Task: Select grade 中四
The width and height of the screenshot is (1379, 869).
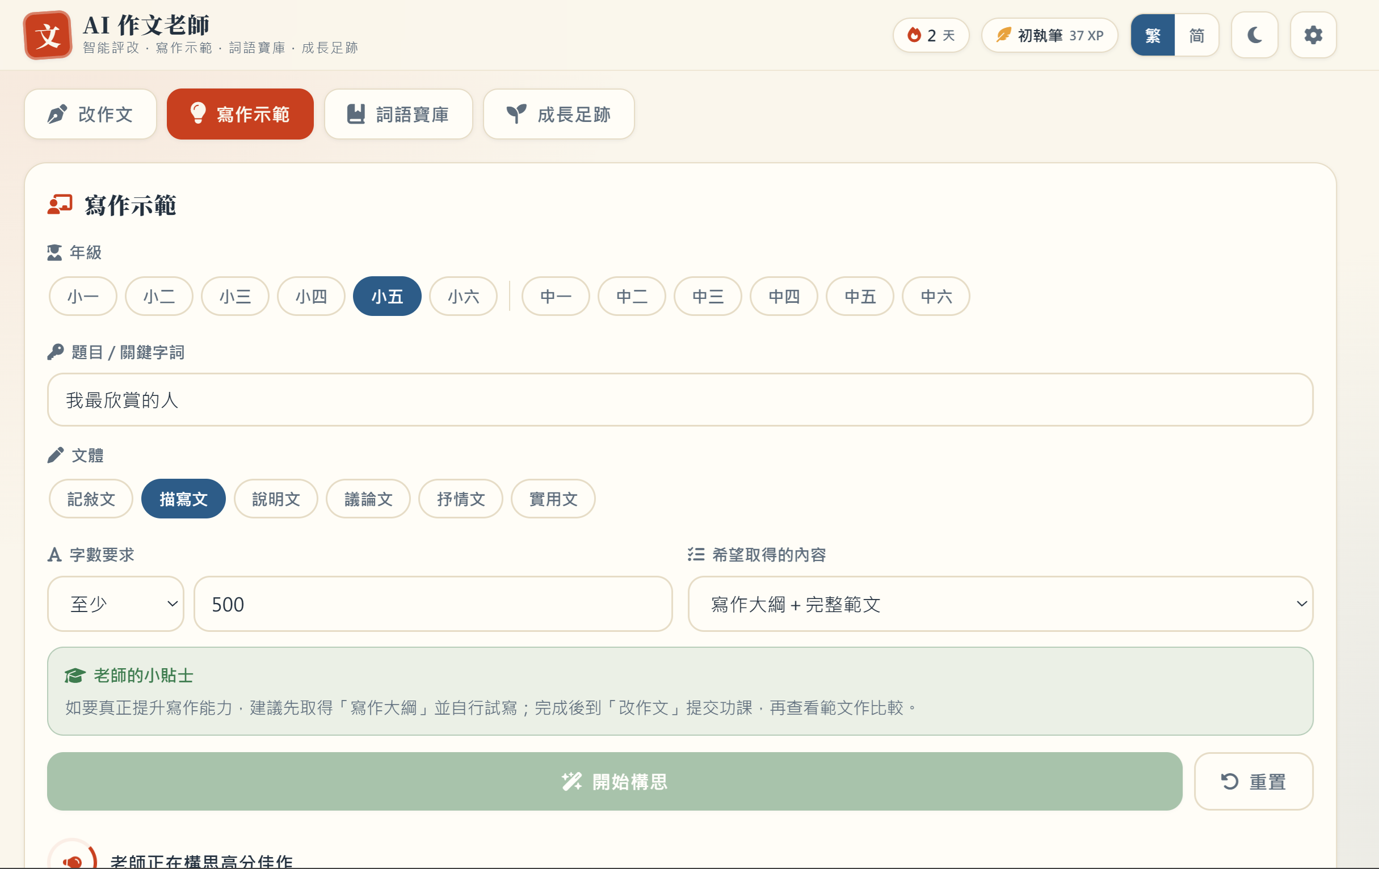Action: (785, 297)
